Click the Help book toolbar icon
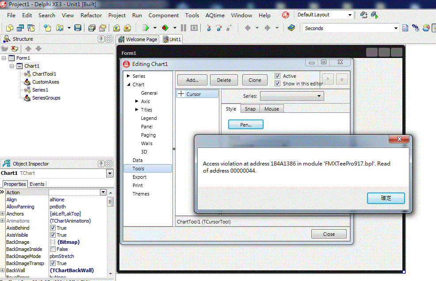The width and height of the screenshot is (436, 281). pos(291,28)
